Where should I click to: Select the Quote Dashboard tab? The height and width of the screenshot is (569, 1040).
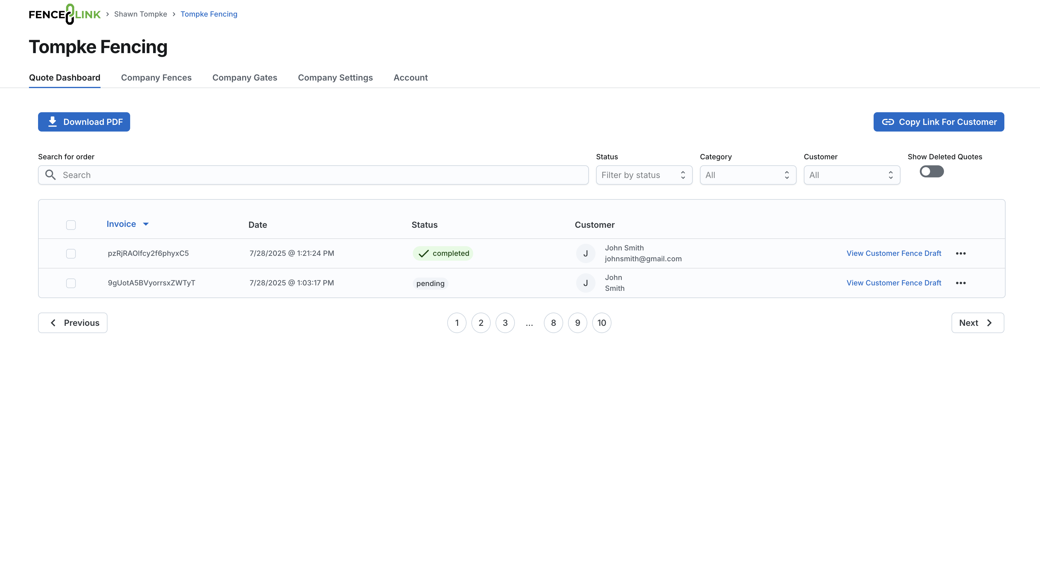tap(65, 78)
